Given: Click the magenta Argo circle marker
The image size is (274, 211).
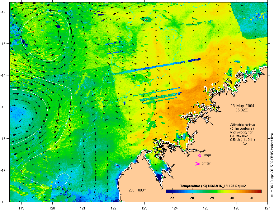Looking at the screenshot, I should [200, 155].
